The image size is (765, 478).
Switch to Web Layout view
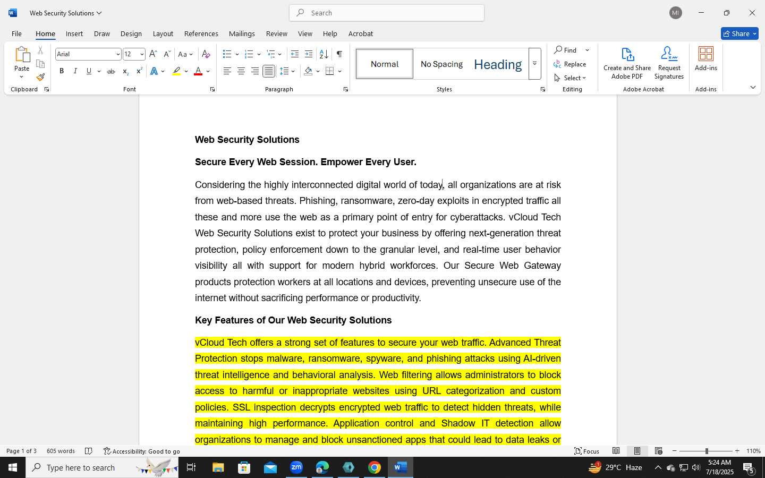point(658,451)
